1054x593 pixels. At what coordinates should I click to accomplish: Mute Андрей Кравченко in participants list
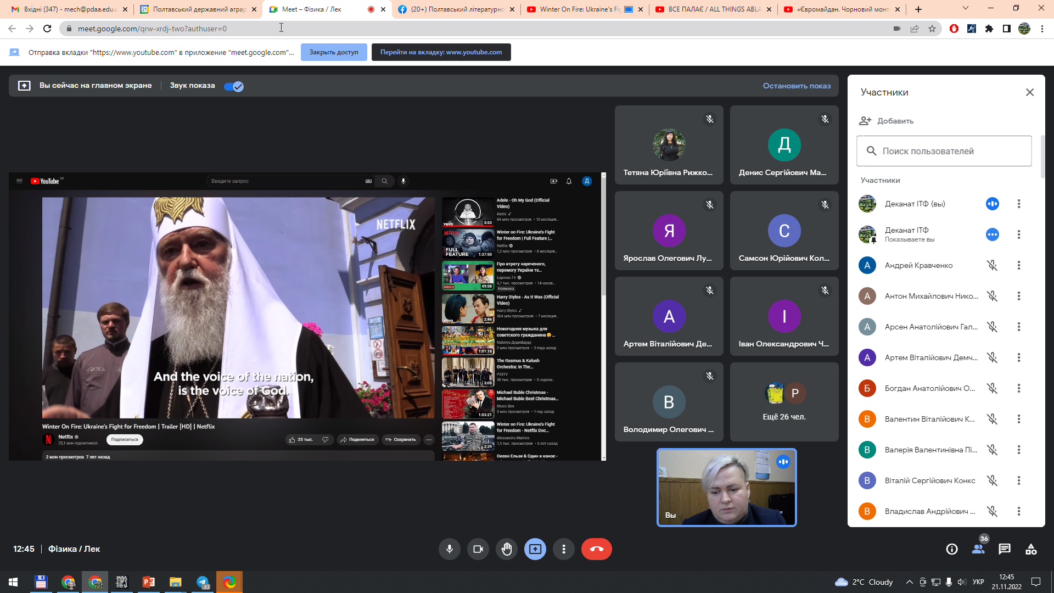(992, 265)
